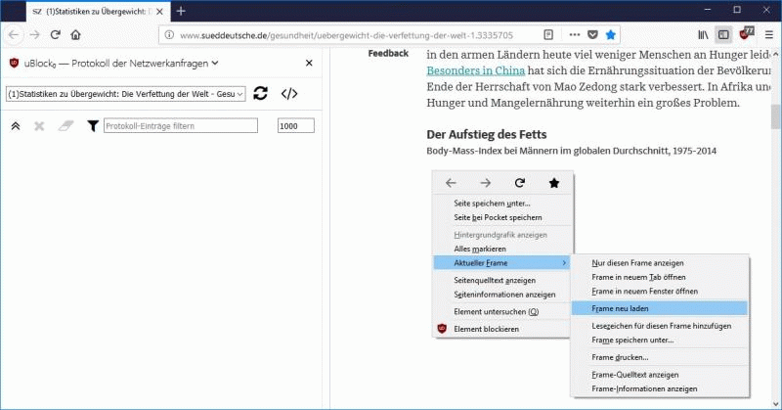Toggle Reader View icon in address bar
Viewport: 782px width, 410px height.
pyautogui.click(x=547, y=34)
